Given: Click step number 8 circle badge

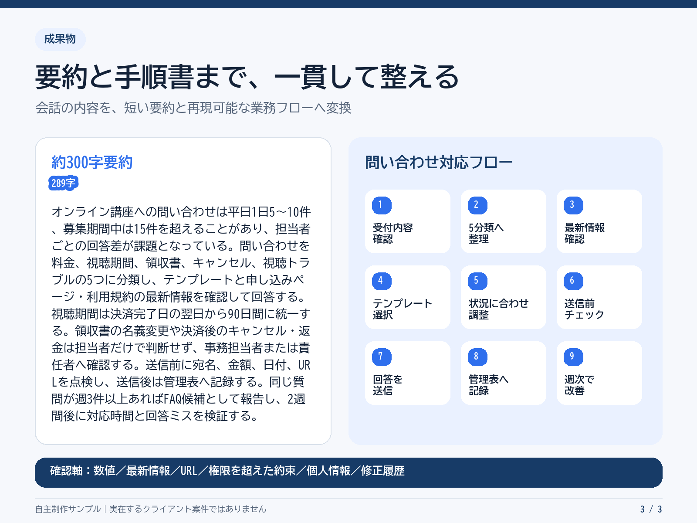Looking at the screenshot, I should 477,357.
